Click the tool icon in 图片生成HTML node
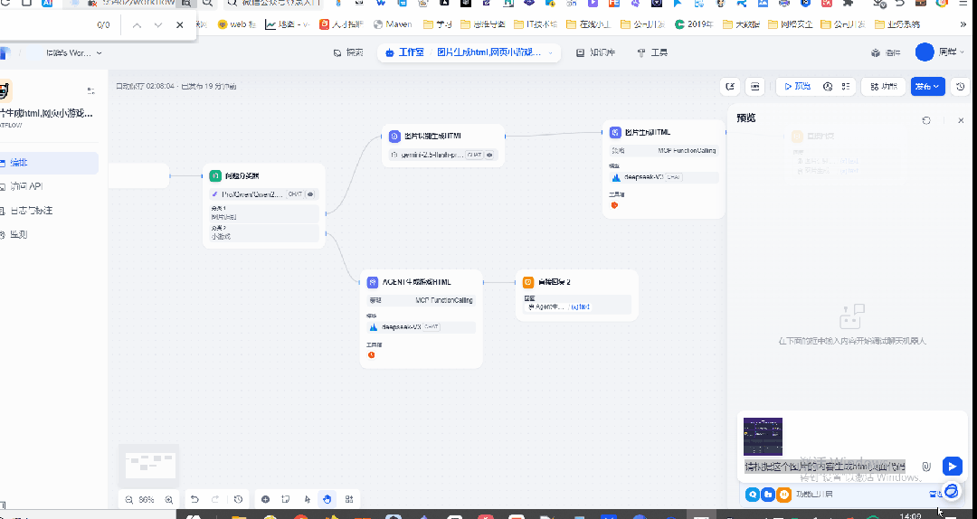Screen dimensions: 977x519 (x=614, y=205)
